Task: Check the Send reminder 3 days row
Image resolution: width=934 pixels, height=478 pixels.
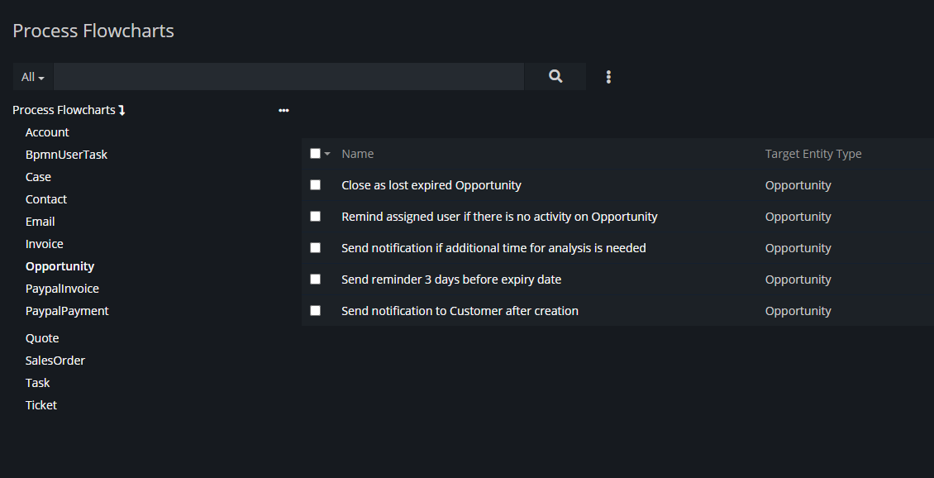Action: [x=315, y=280]
